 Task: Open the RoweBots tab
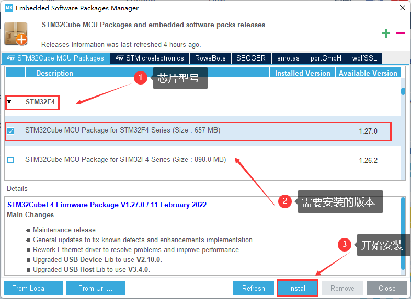coord(210,58)
